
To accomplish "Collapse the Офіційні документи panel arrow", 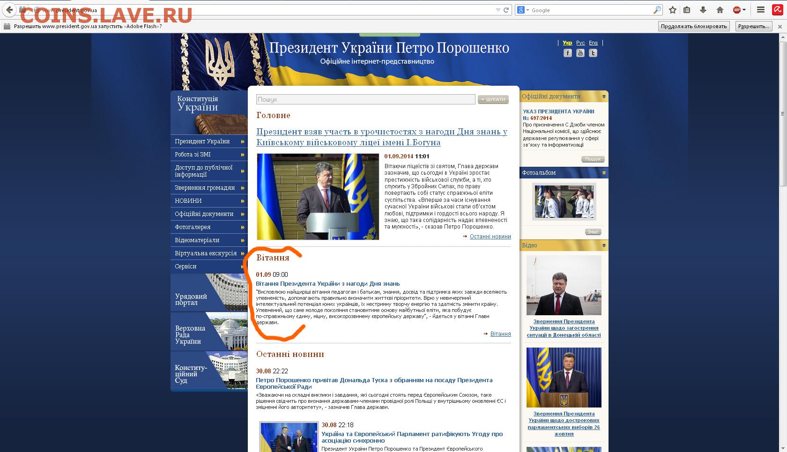I will coord(604,96).
